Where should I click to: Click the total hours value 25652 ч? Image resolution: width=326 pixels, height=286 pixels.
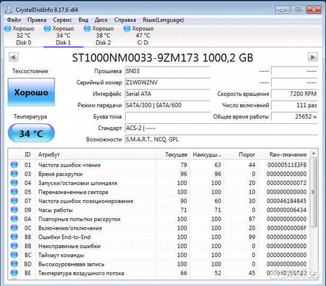(x=294, y=117)
